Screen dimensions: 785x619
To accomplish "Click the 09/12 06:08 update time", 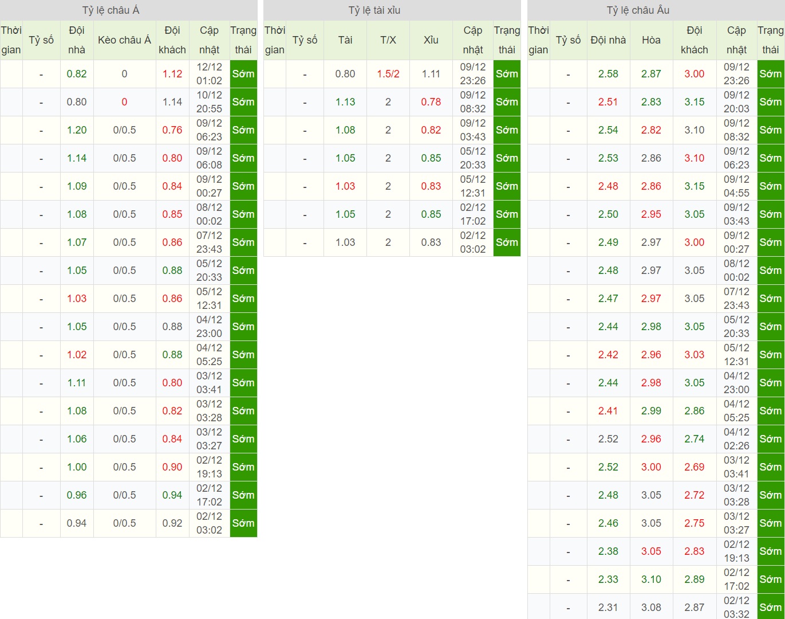I will coord(209,158).
